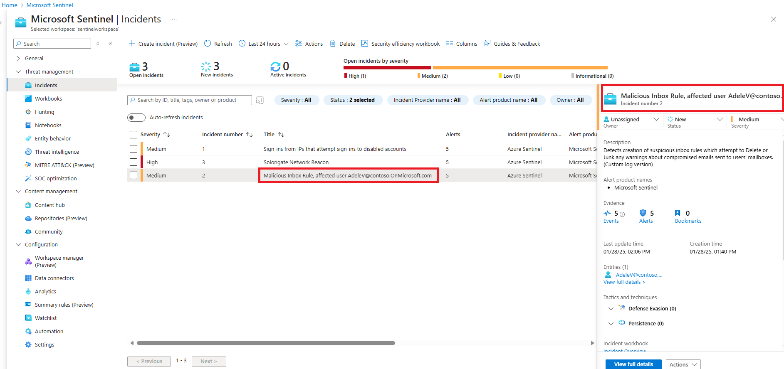
Task: Open Workbooks icon in sidebar
Action: click(28, 98)
